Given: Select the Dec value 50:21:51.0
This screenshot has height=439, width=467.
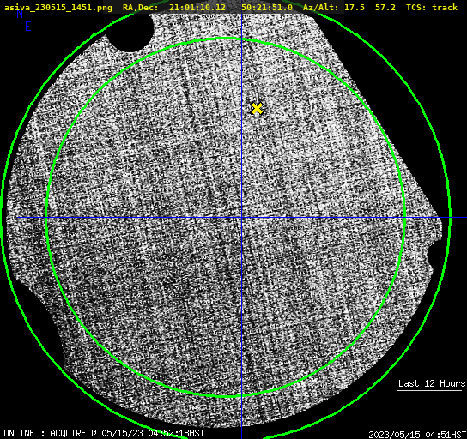Looking at the screenshot, I should coord(267,7).
